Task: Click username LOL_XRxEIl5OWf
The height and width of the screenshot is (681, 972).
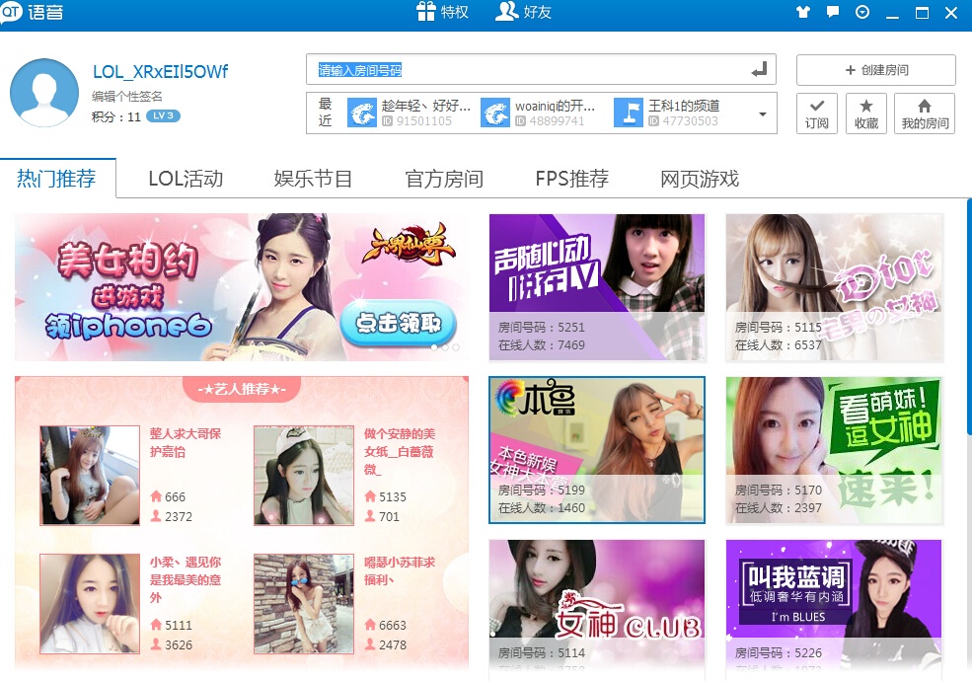Action: point(161,72)
